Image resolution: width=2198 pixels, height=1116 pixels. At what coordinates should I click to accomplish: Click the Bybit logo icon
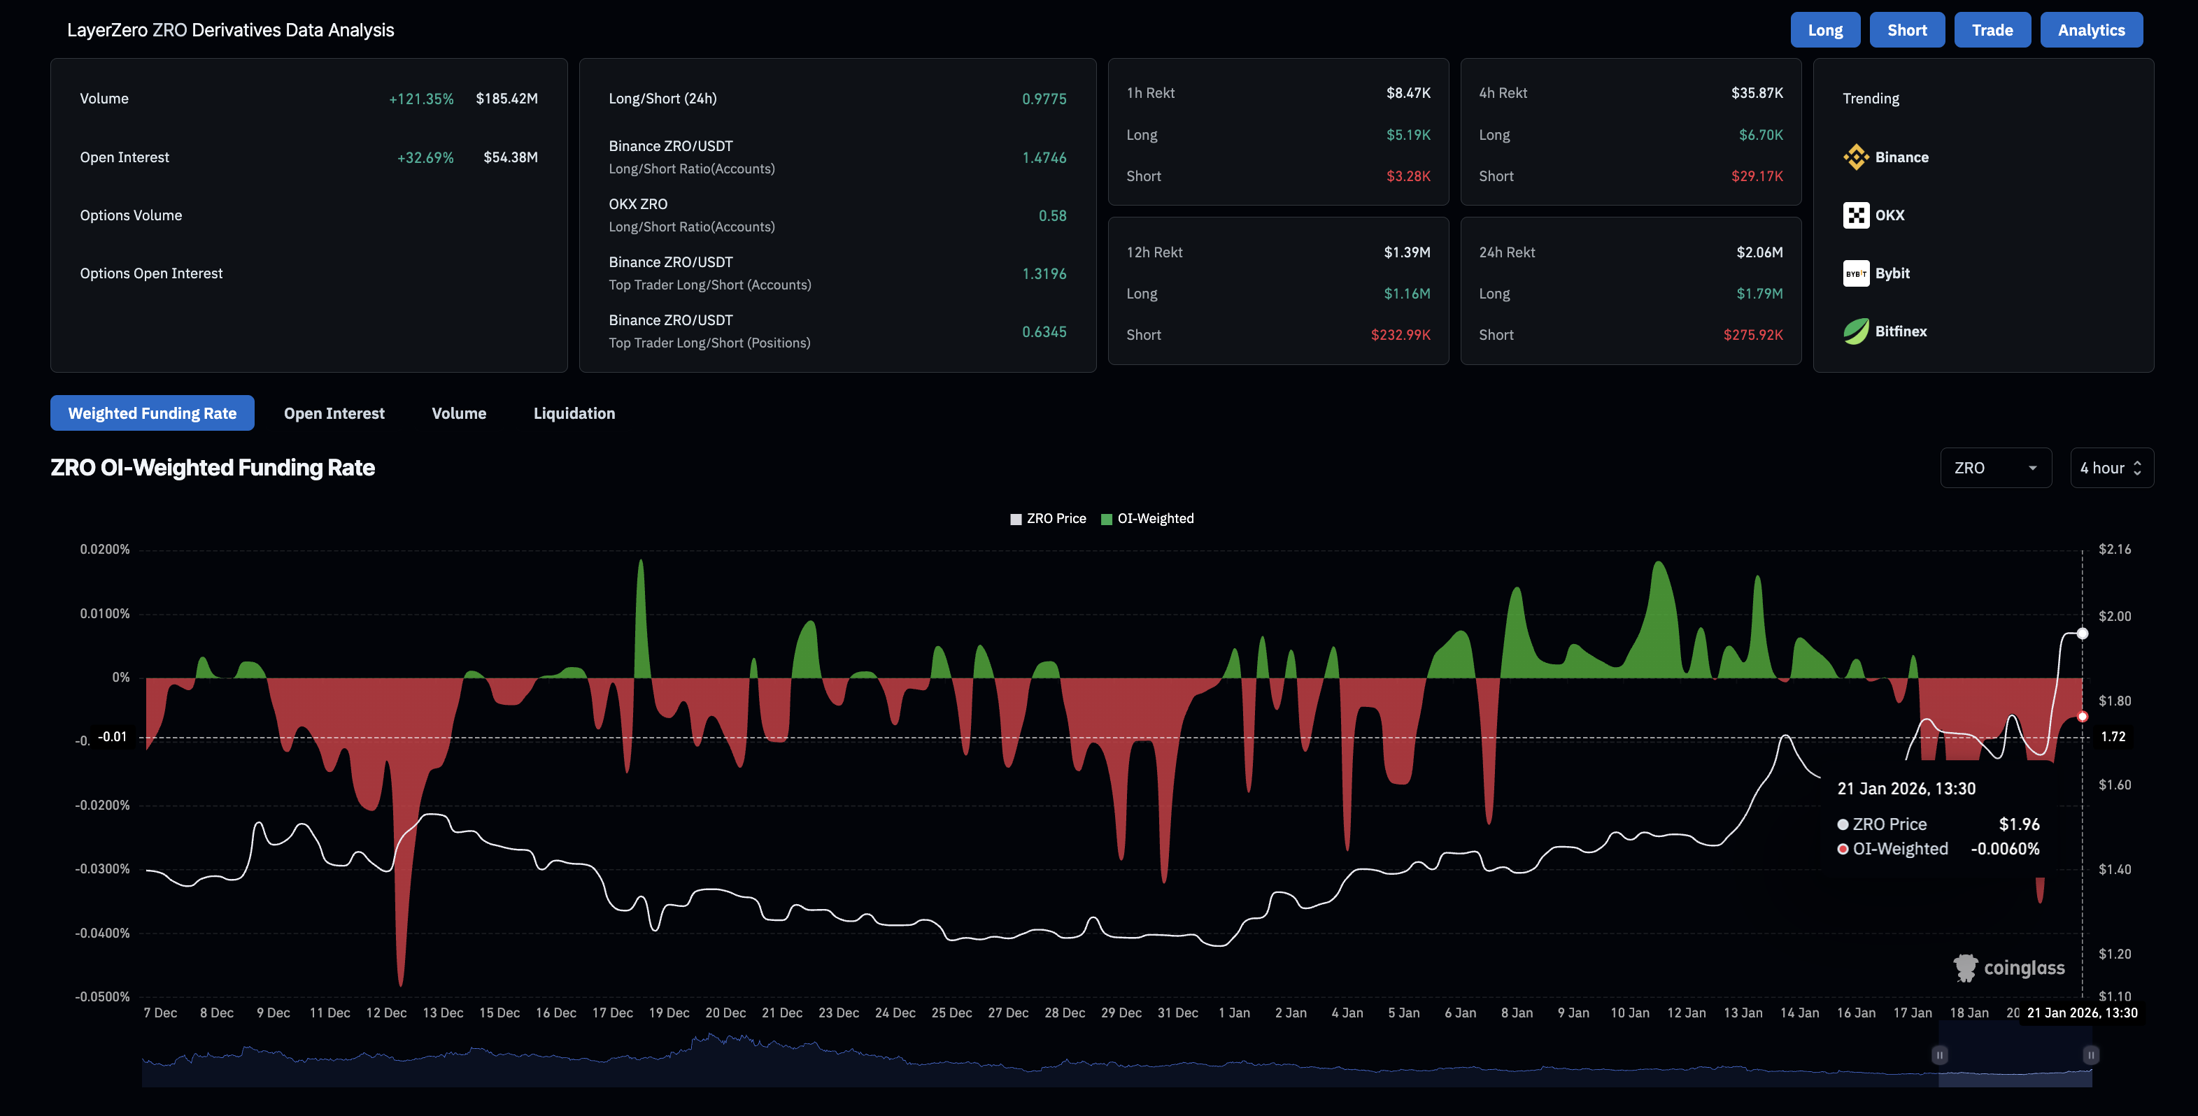1855,273
